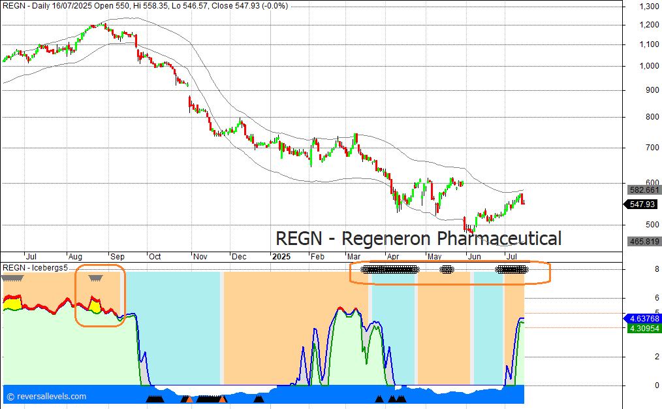The image size is (662, 409).
Task: Pick the 900 price axis label
Action: click(652, 90)
